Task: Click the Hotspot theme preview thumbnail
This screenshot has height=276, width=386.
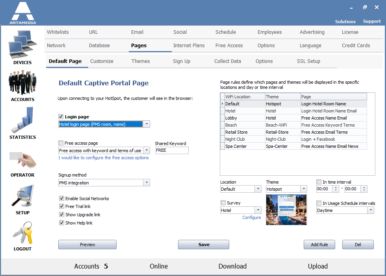Action: pos(286,210)
